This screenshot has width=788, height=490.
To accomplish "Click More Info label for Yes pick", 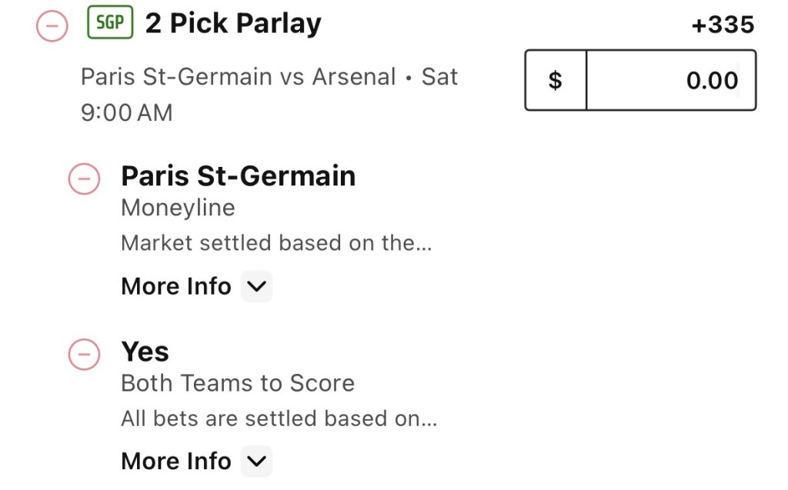I will coord(176,461).
